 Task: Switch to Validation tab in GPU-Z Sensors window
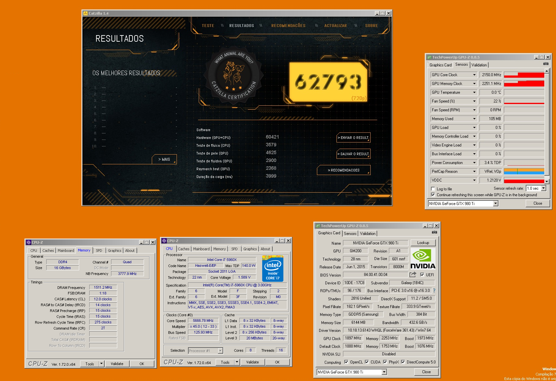(479, 65)
